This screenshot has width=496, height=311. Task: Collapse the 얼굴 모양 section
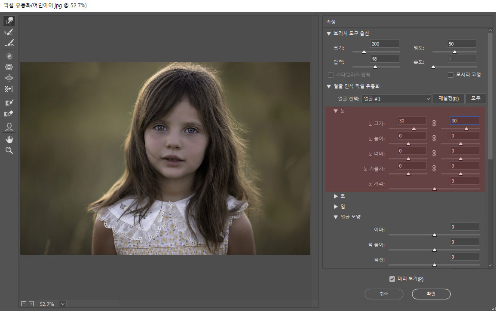[336, 217]
